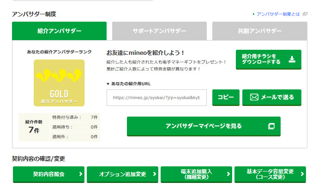This screenshot has height=188, width=336.
Task: Click the メールで送る button
Action: click(272, 97)
